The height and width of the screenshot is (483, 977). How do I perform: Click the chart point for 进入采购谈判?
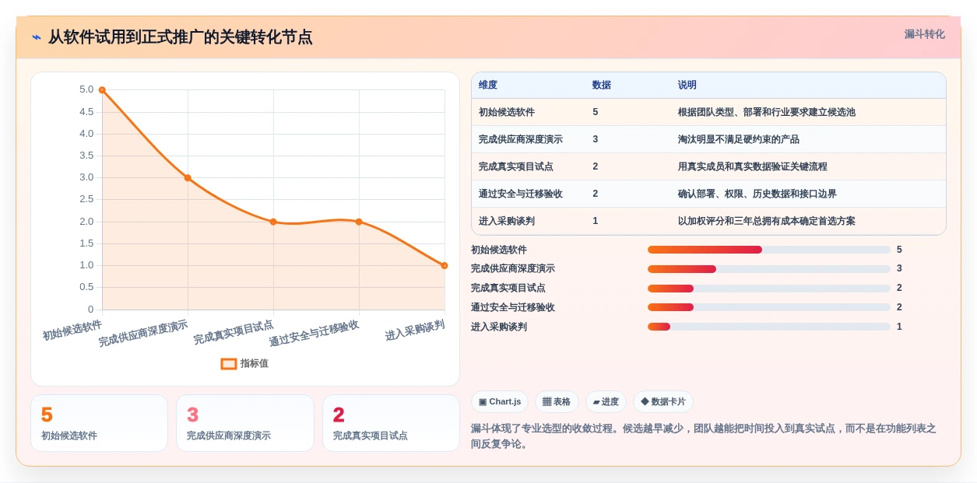coord(445,265)
